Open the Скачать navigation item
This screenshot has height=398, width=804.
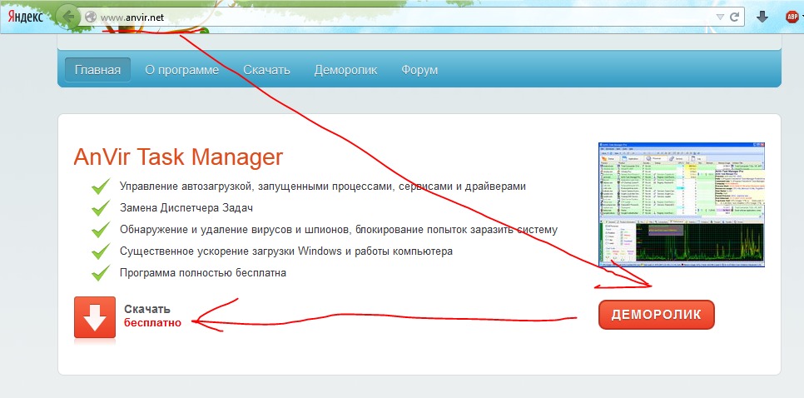(266, 70)
